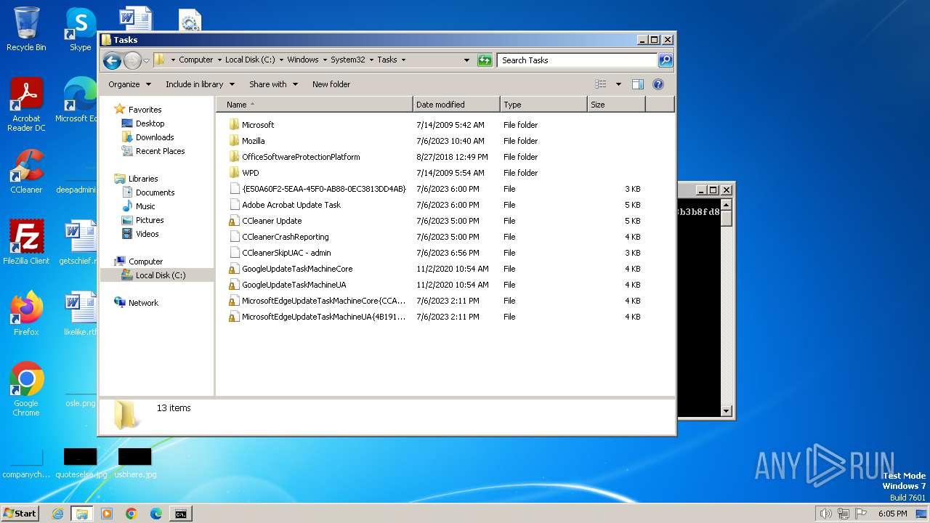Click the Internet Explorer taskbar icon

click(57, 514)
